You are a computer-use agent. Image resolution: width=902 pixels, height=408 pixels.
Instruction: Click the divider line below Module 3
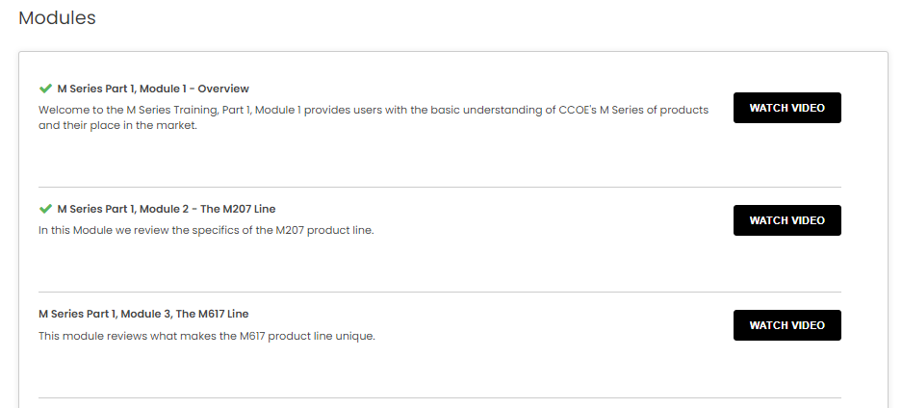coord(439,397)
